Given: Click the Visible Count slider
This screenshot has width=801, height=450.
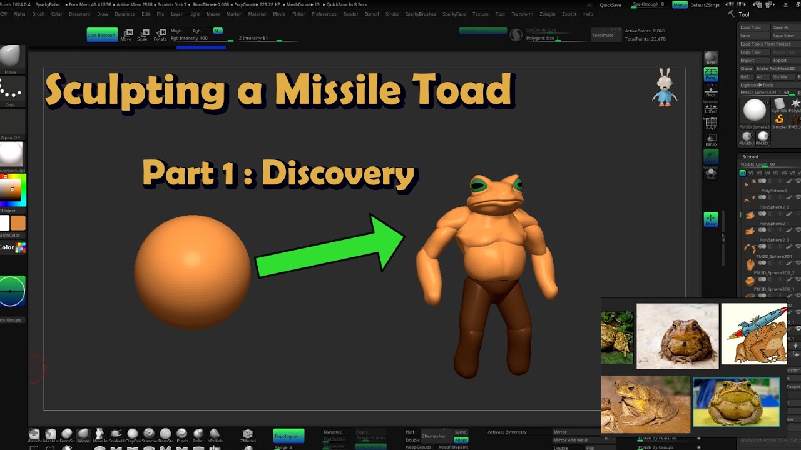Looking at the screenshot, I should pos(770,164).
